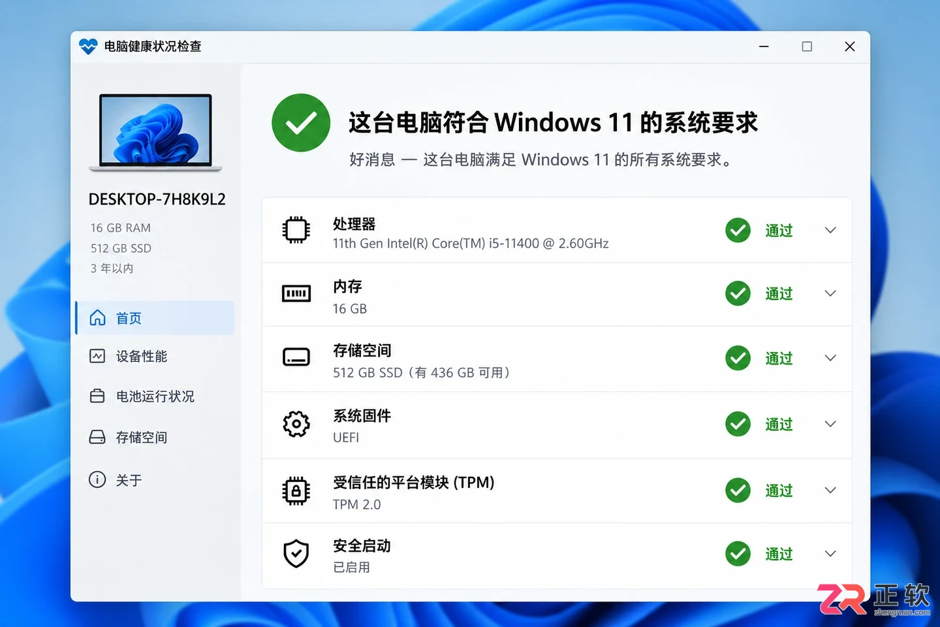940x627 pixels.
Task: Click the 512 GB SSD text in sidebar
Action: 121,248
